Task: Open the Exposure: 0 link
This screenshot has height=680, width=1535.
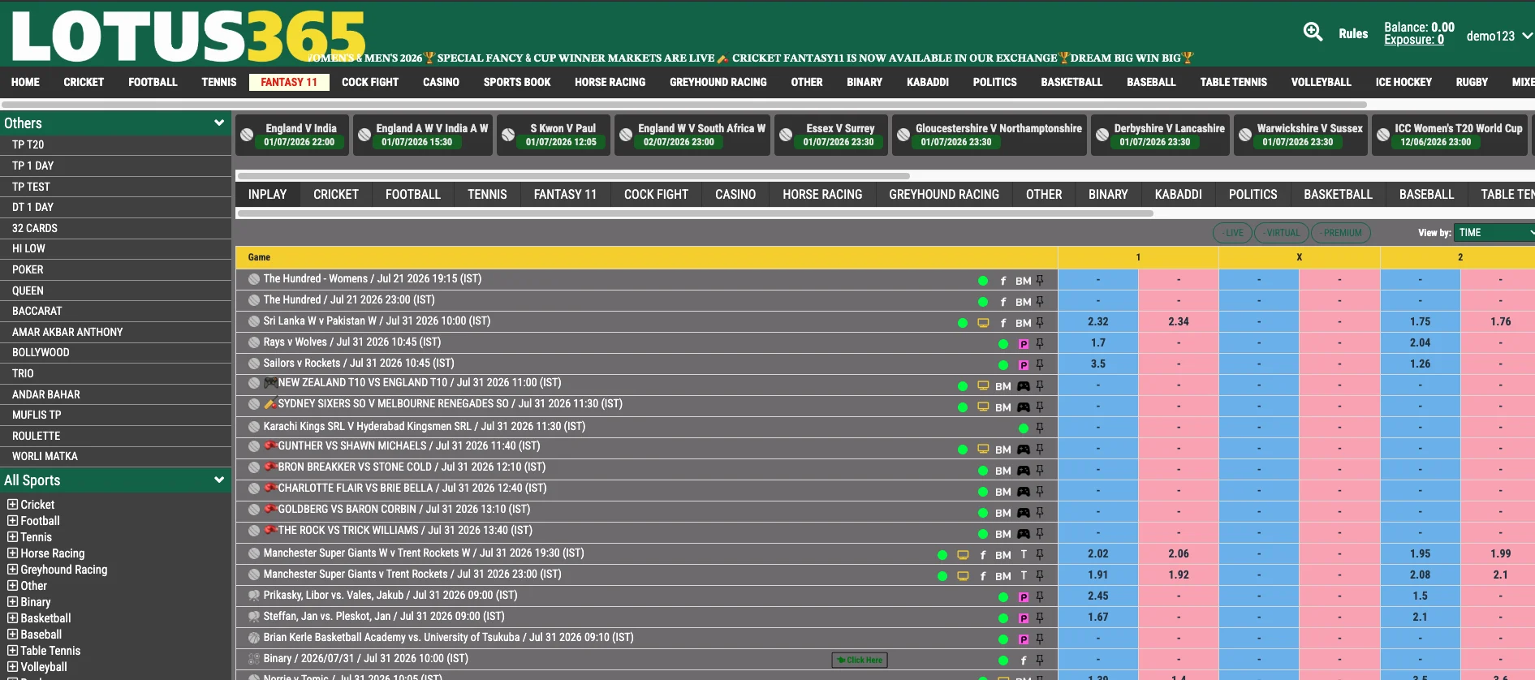Action: (1414, 40)
